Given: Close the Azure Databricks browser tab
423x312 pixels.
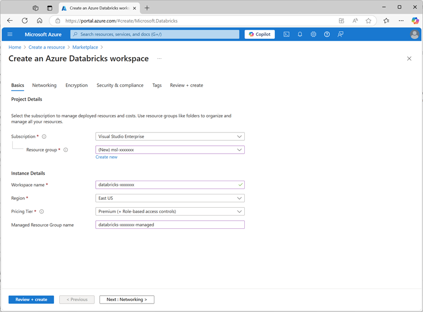Looking at the screenshot, I should pos(134,8).
